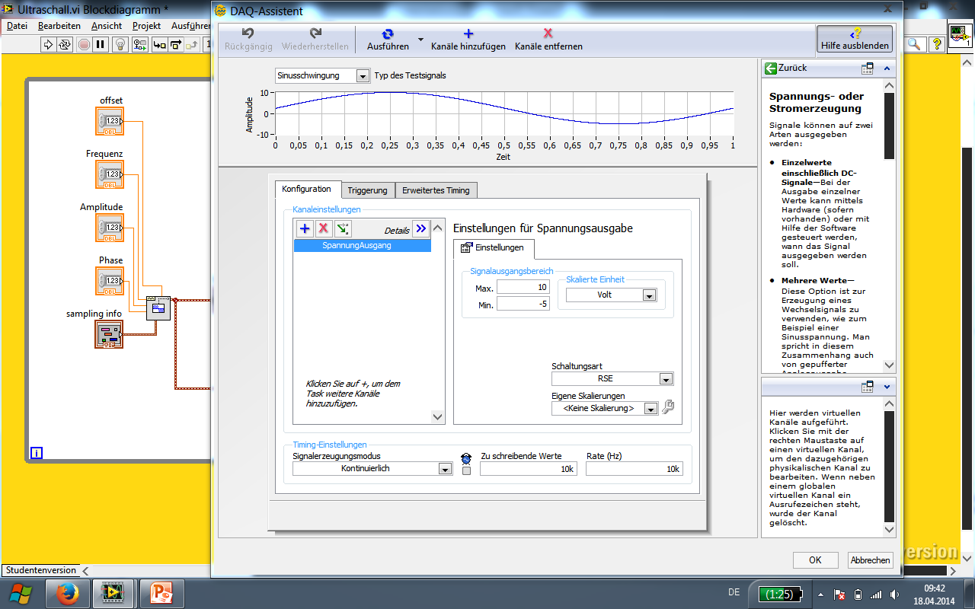Click the green Zurück arrow in help
The image size is (975, 609).
click(x=771, y=69)
